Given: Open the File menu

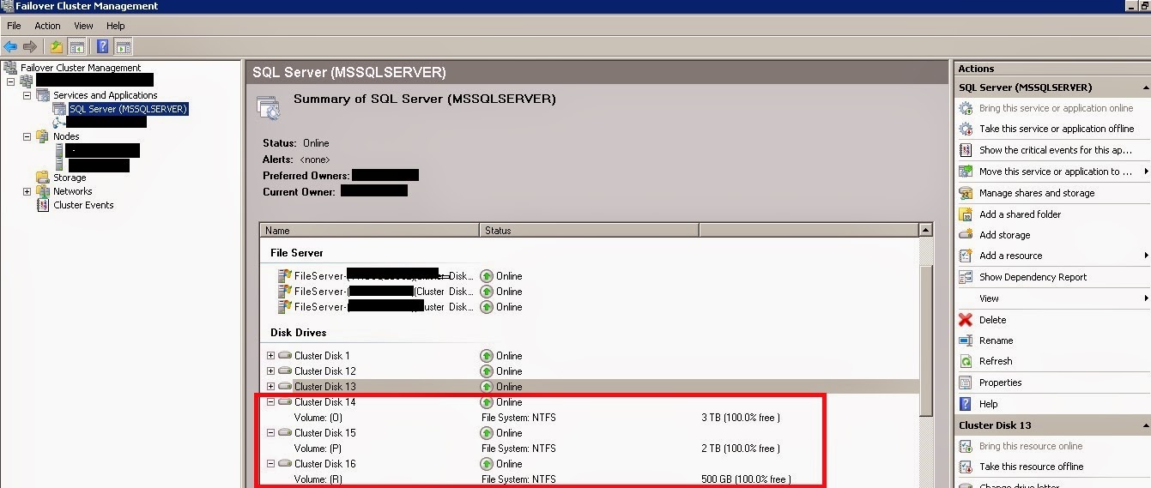Looking at the screenshot, I should 14,26.
